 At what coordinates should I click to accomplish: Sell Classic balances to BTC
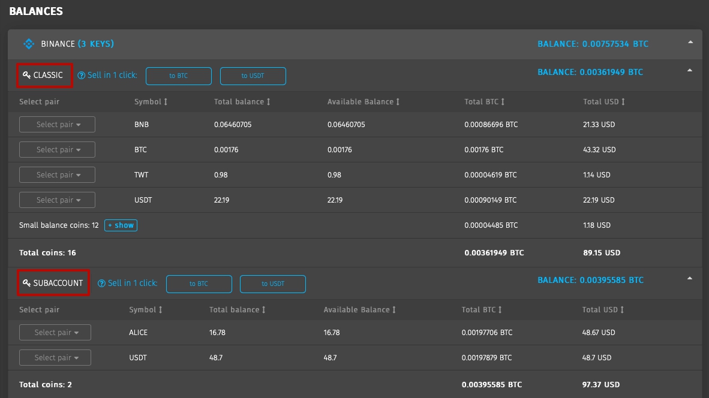click(179, 76)
